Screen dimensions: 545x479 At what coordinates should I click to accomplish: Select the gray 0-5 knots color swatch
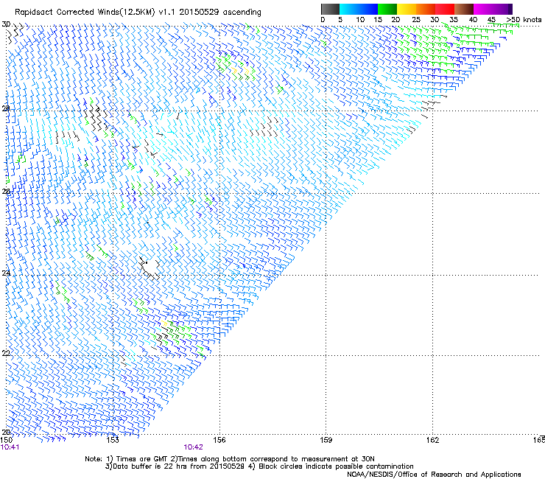pyautogui.click(x=330, y=9)
